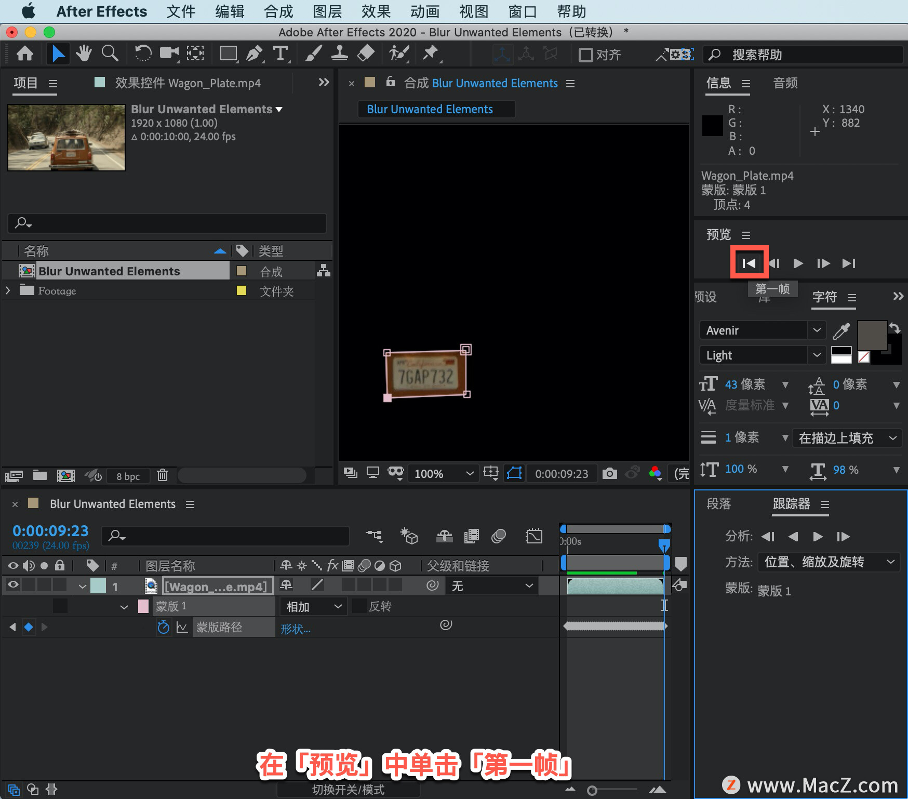Select the Puppet Pin tool
This screenshot has height=799, width=908.
pyautogui.click(x=431, y=54)
